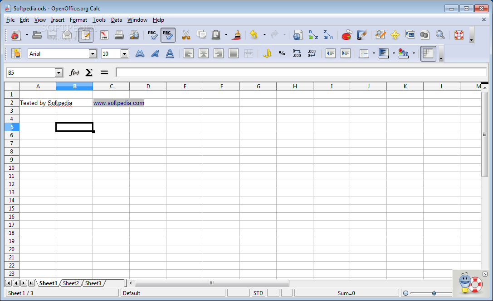Image resolution: width=493 pixels, height=301 pixels.
Task: Switch to the Sheet3 tab
Action: (93, 283)
